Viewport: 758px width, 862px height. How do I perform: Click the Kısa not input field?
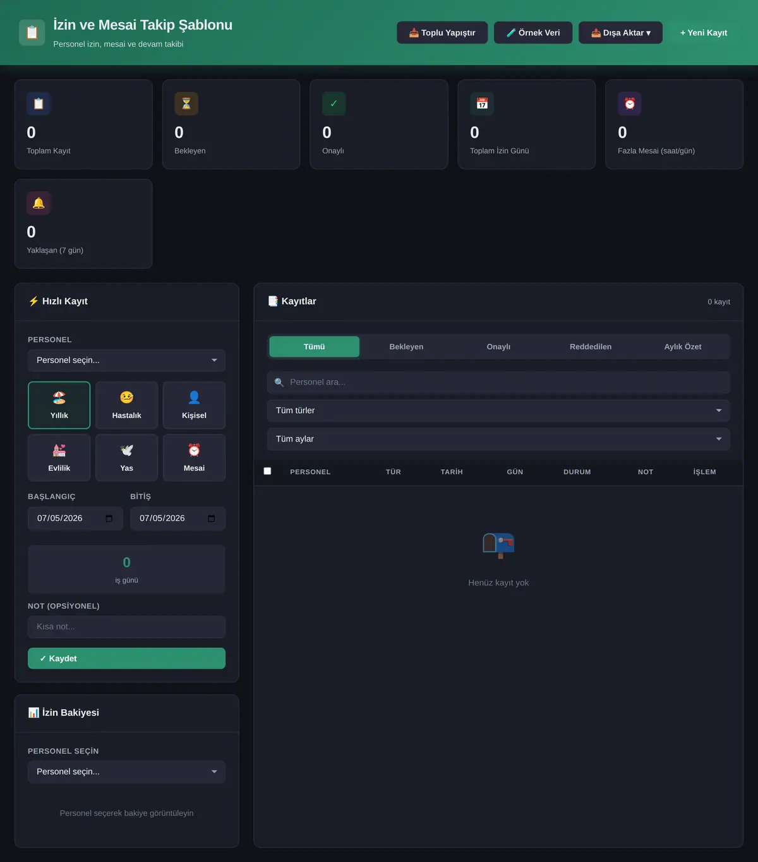click(126, 626)
